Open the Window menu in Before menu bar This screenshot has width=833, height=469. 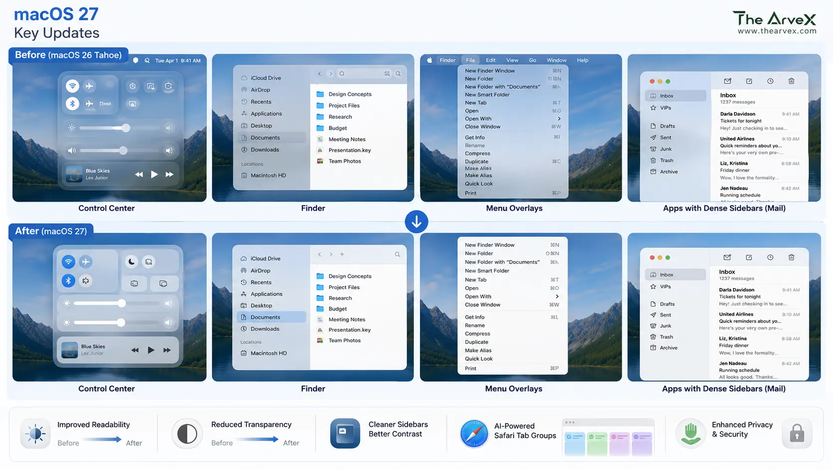click(x=556, y=60)
